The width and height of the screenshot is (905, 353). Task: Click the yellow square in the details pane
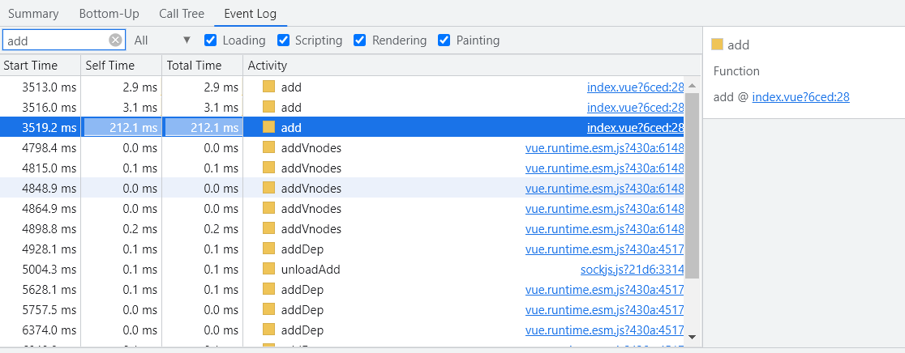(x=717, y=45)
